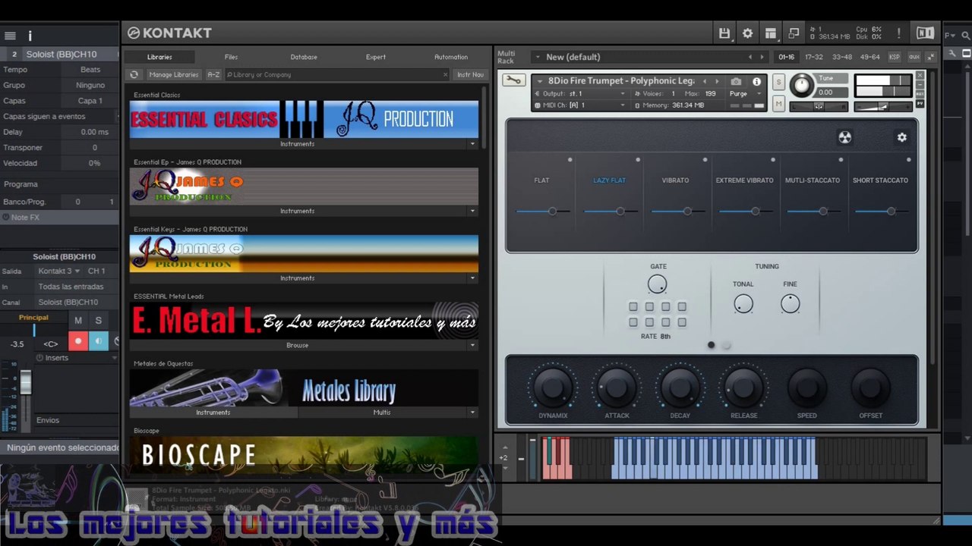Click Kontakt's minimized view icon

coord(794,33)
